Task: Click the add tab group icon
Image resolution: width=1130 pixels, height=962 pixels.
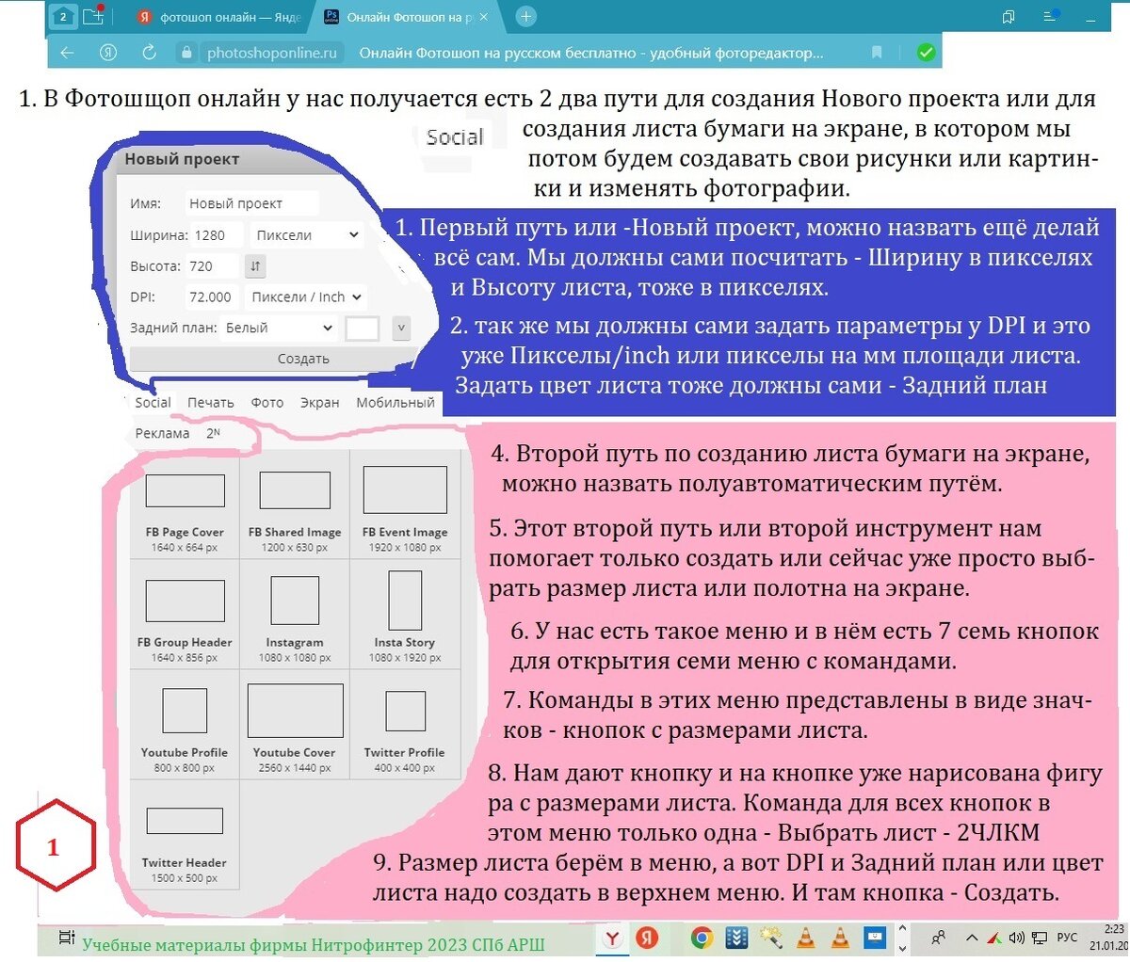Action: click(93, 16)
